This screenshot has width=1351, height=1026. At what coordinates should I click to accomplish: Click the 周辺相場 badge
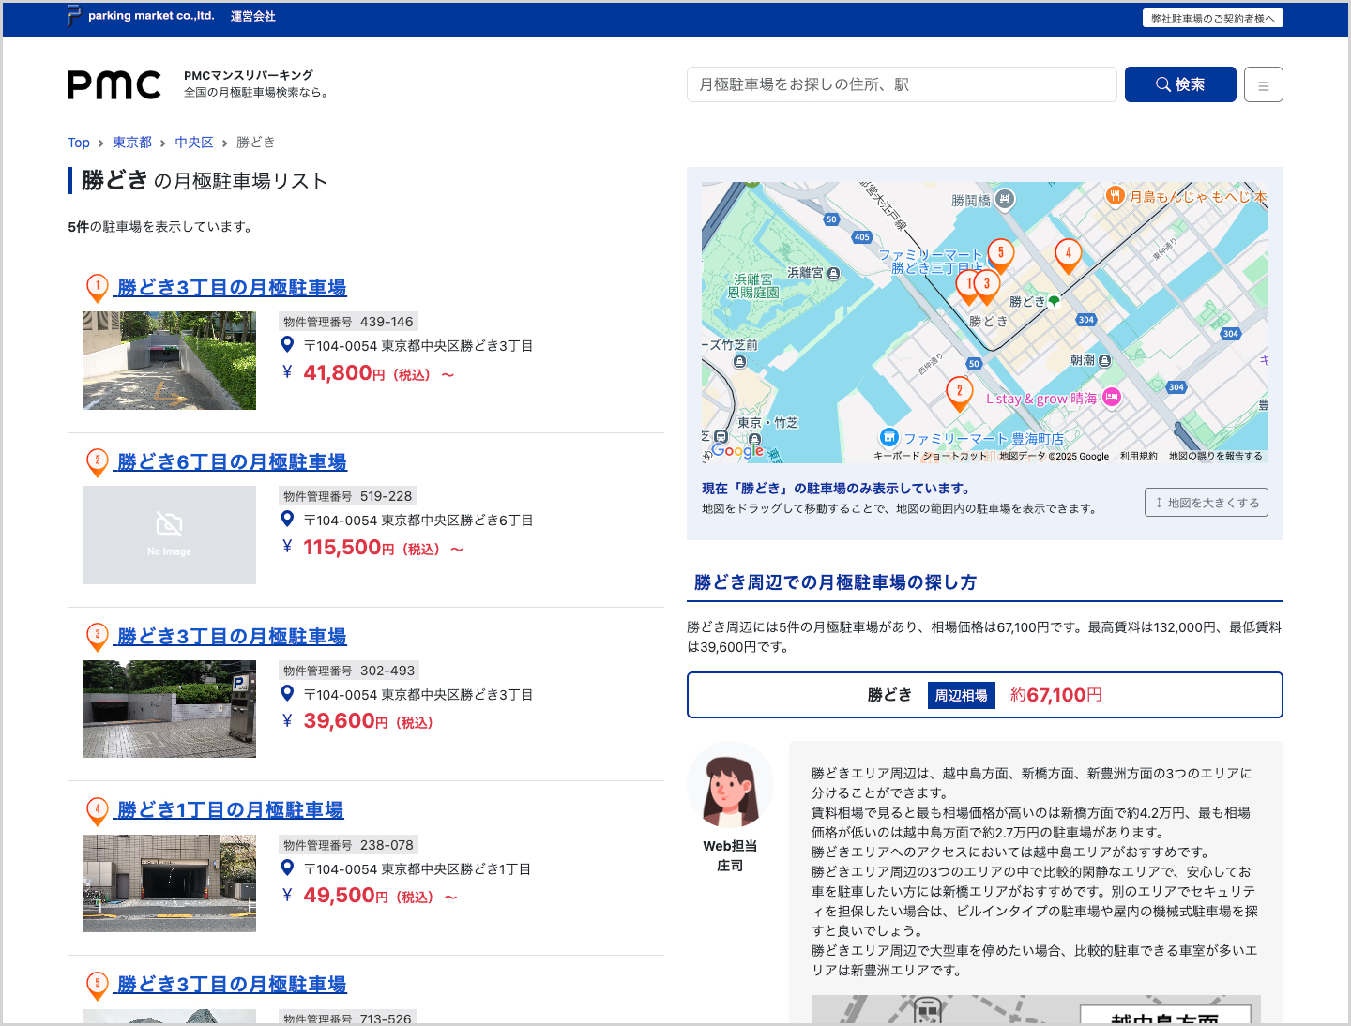tap(962, 695)
